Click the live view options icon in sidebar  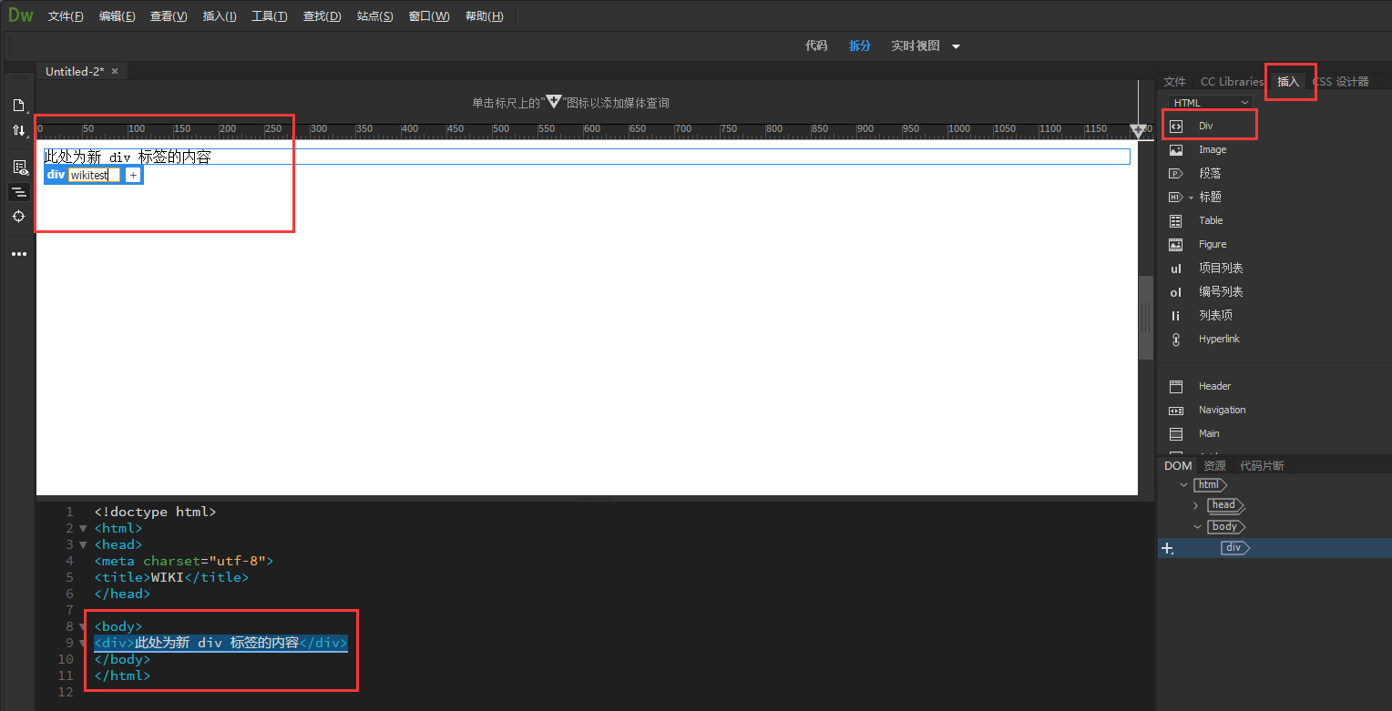18,167
